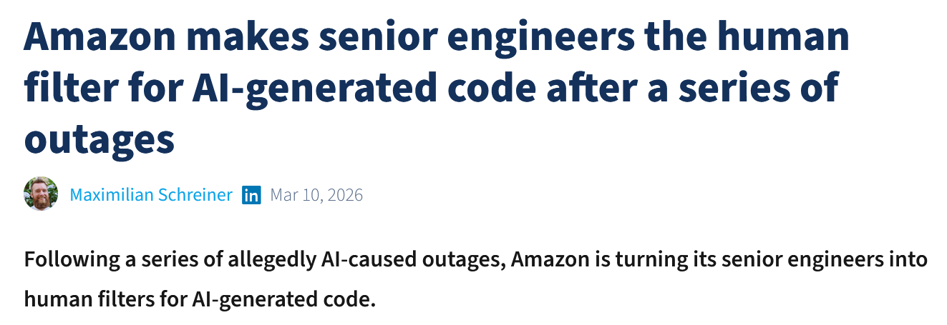This screenshot has height=325, width=947.
Task: Open the author's LinkedIn profile icon
Action: [x=251, y=194]
